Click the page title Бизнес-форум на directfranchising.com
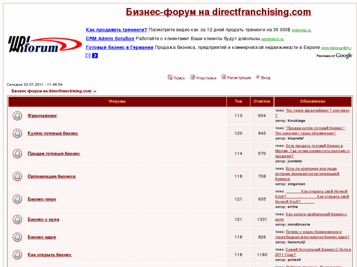The height and width of the screenshot is (267, 357). 219,12
